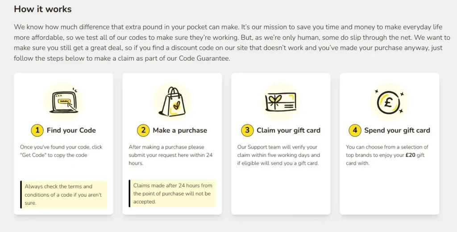Viewport: 457px width, 232px height.
Task: Click the yellow step 3 badge
Action: pyautogui.click(x=247, y=130)
